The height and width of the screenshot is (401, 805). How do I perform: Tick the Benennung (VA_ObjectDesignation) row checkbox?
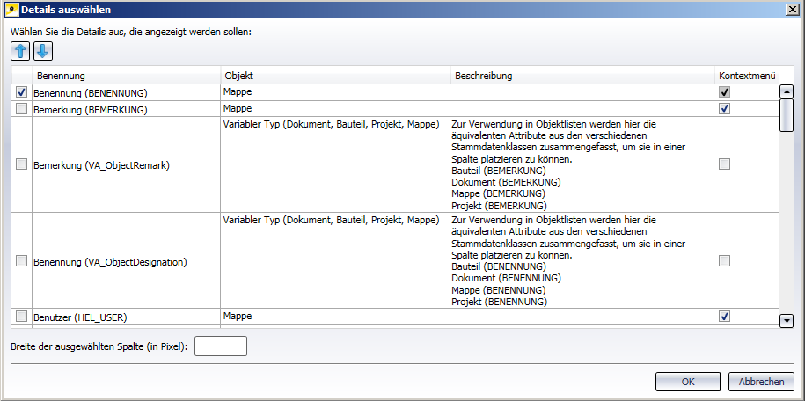[x=22, y=260]
